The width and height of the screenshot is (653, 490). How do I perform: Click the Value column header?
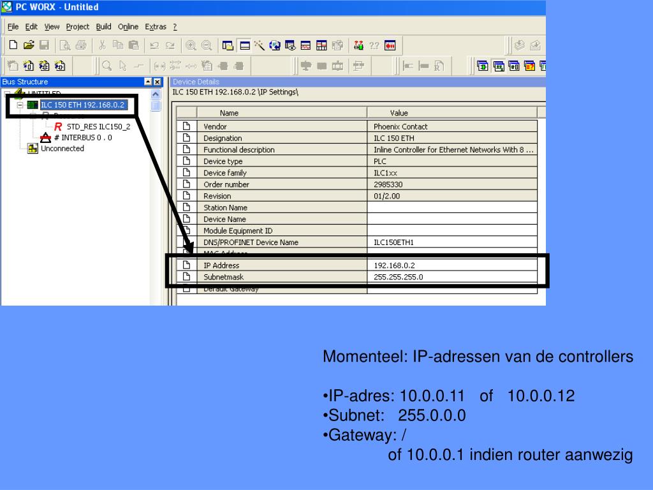(452, 112)
